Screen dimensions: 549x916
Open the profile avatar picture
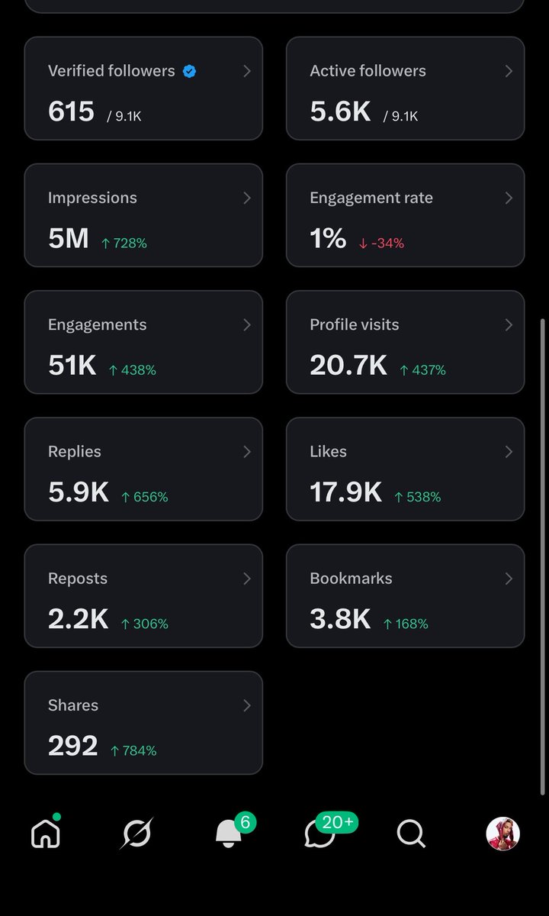(x=503, y=834)
